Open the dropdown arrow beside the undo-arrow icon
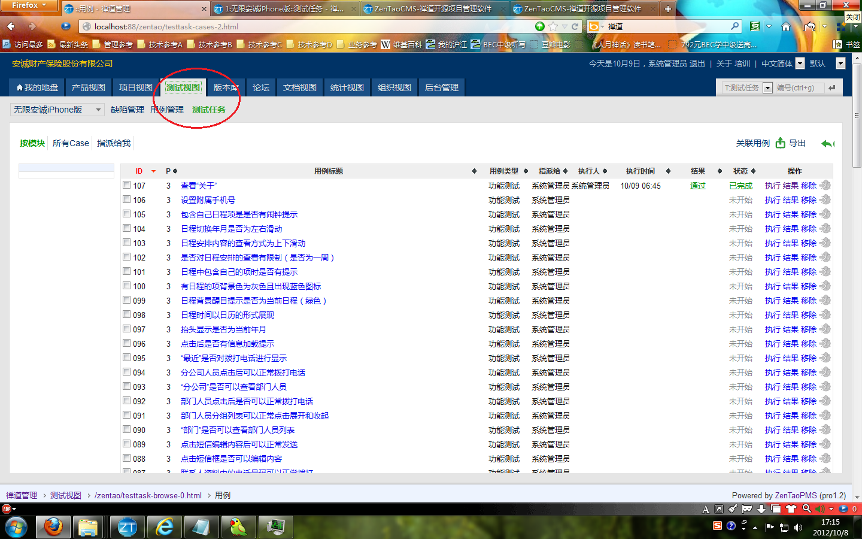Image resolution: width=862 pixels, height=539 pixels. 824,26
